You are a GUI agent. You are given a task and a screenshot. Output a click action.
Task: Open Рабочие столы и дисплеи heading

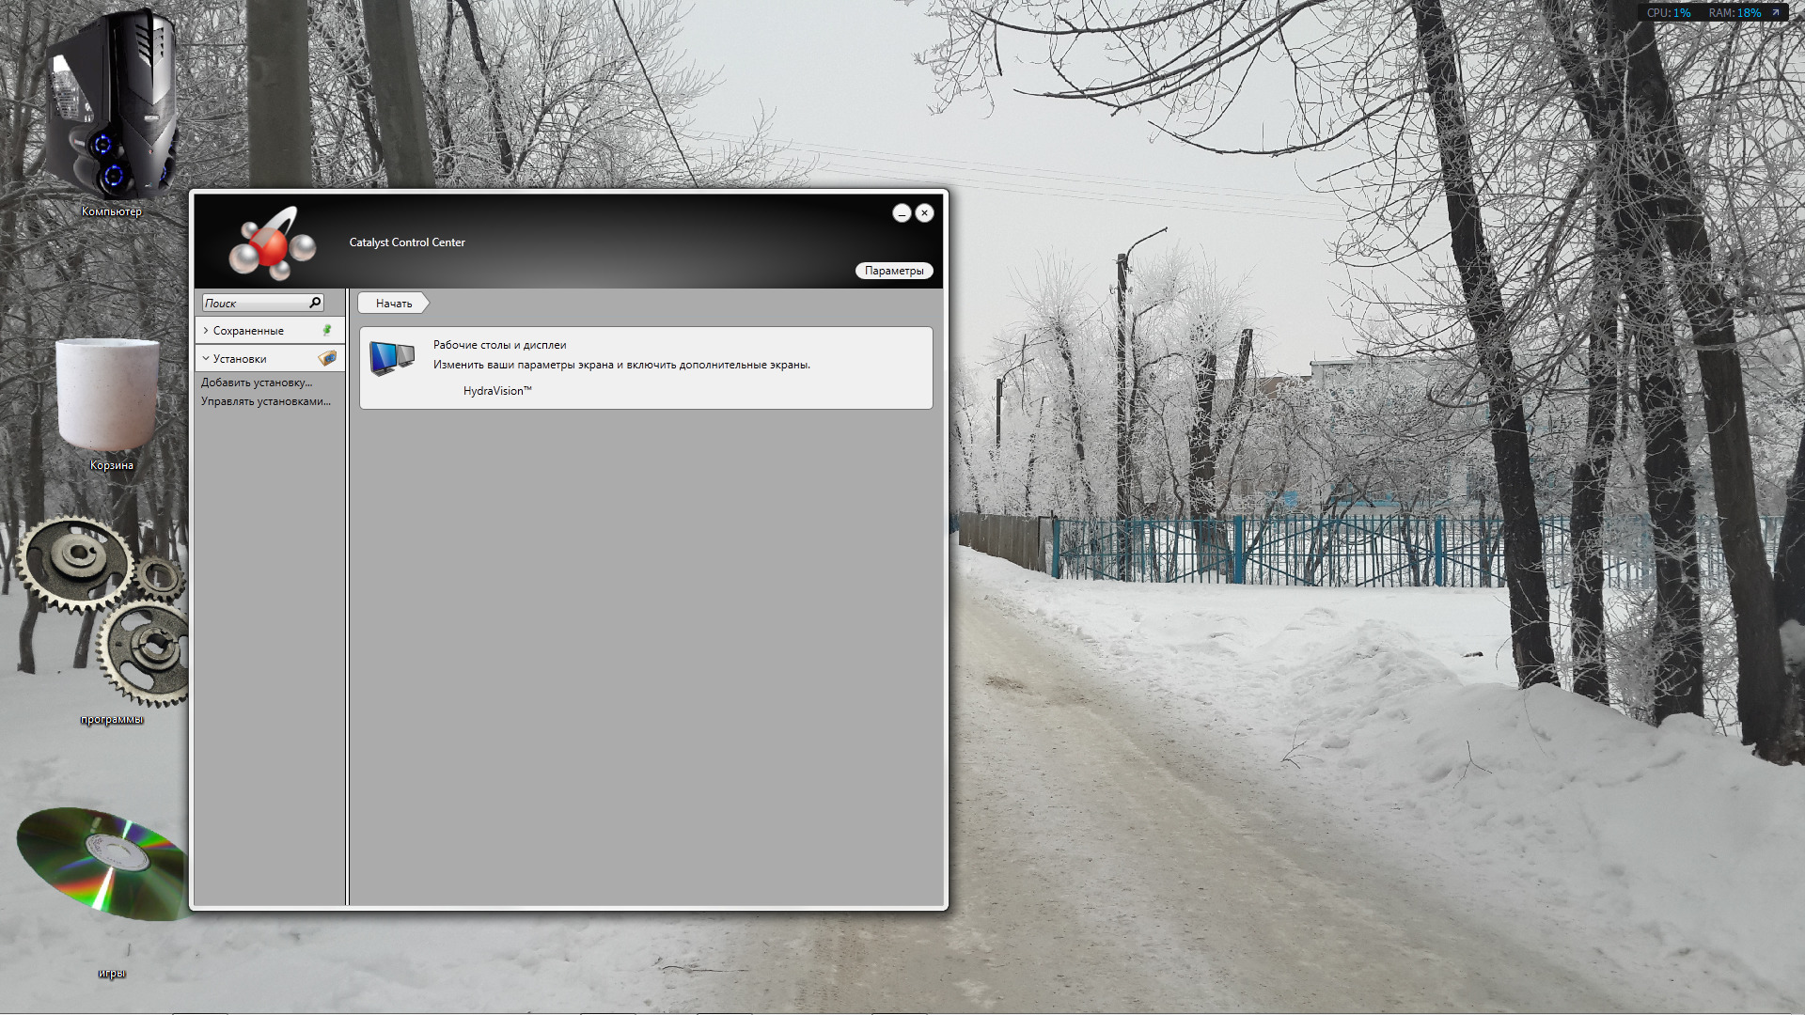point(499,345)
